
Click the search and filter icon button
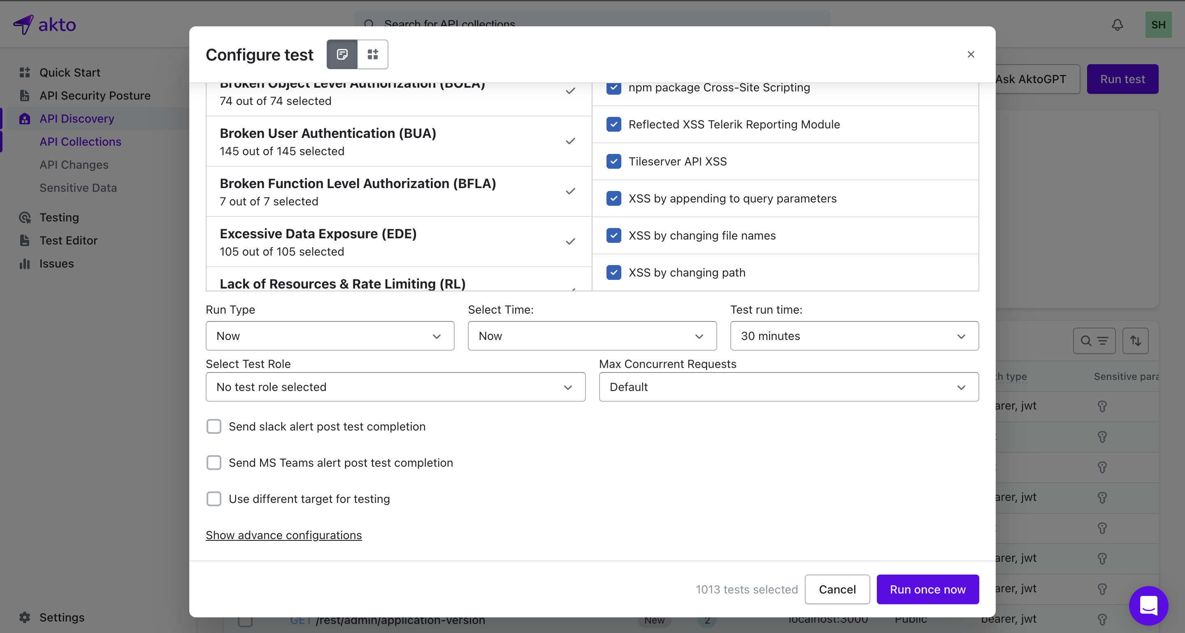click(1094, 341)
